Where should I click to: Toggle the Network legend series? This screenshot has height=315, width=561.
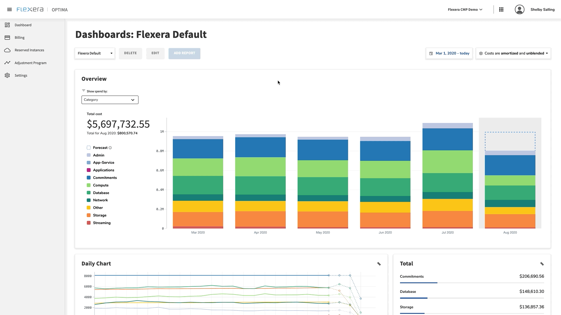[97, 200]
